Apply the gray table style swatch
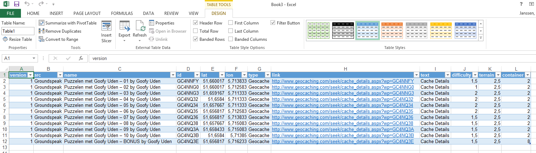 click(x=416, y=31)
